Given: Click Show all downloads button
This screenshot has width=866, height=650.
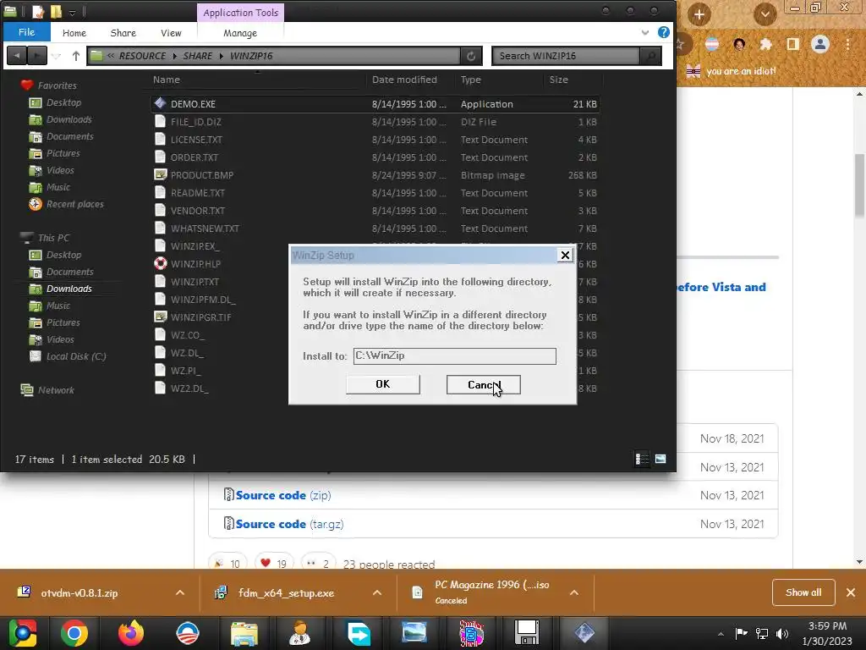Looking at the screenshot, I should [x=803, y=592].
